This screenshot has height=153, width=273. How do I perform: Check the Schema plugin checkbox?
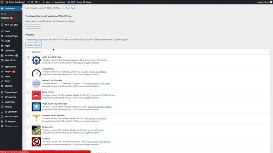tap(28, 139)
